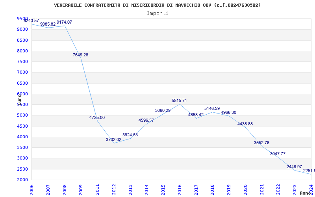The width and height of the screenshot is (315, 197).
Task: Click the 8000 y-axis tick label
Action: pos(22,51)
